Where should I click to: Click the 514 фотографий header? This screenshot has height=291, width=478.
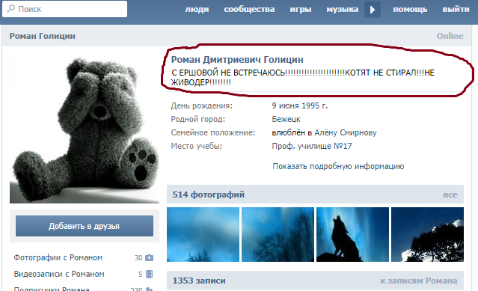coord(209,194)
